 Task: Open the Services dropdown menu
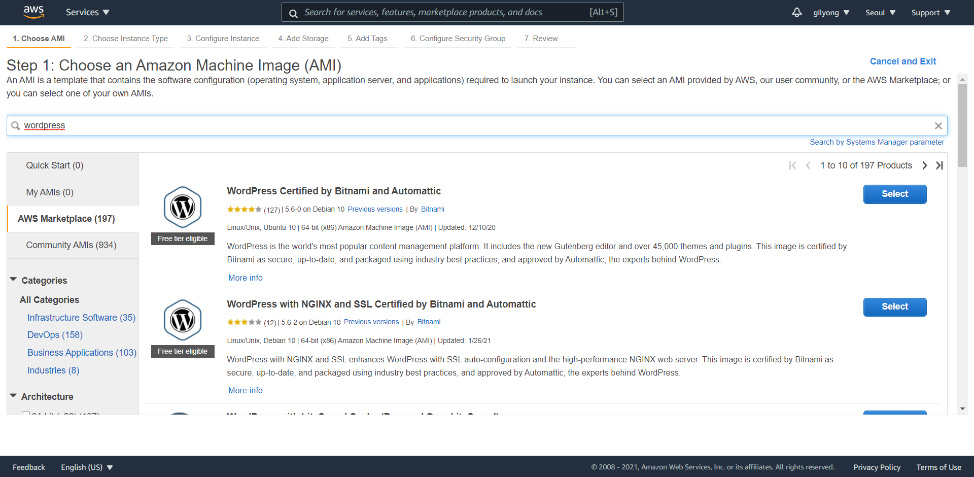click(87, 12)
